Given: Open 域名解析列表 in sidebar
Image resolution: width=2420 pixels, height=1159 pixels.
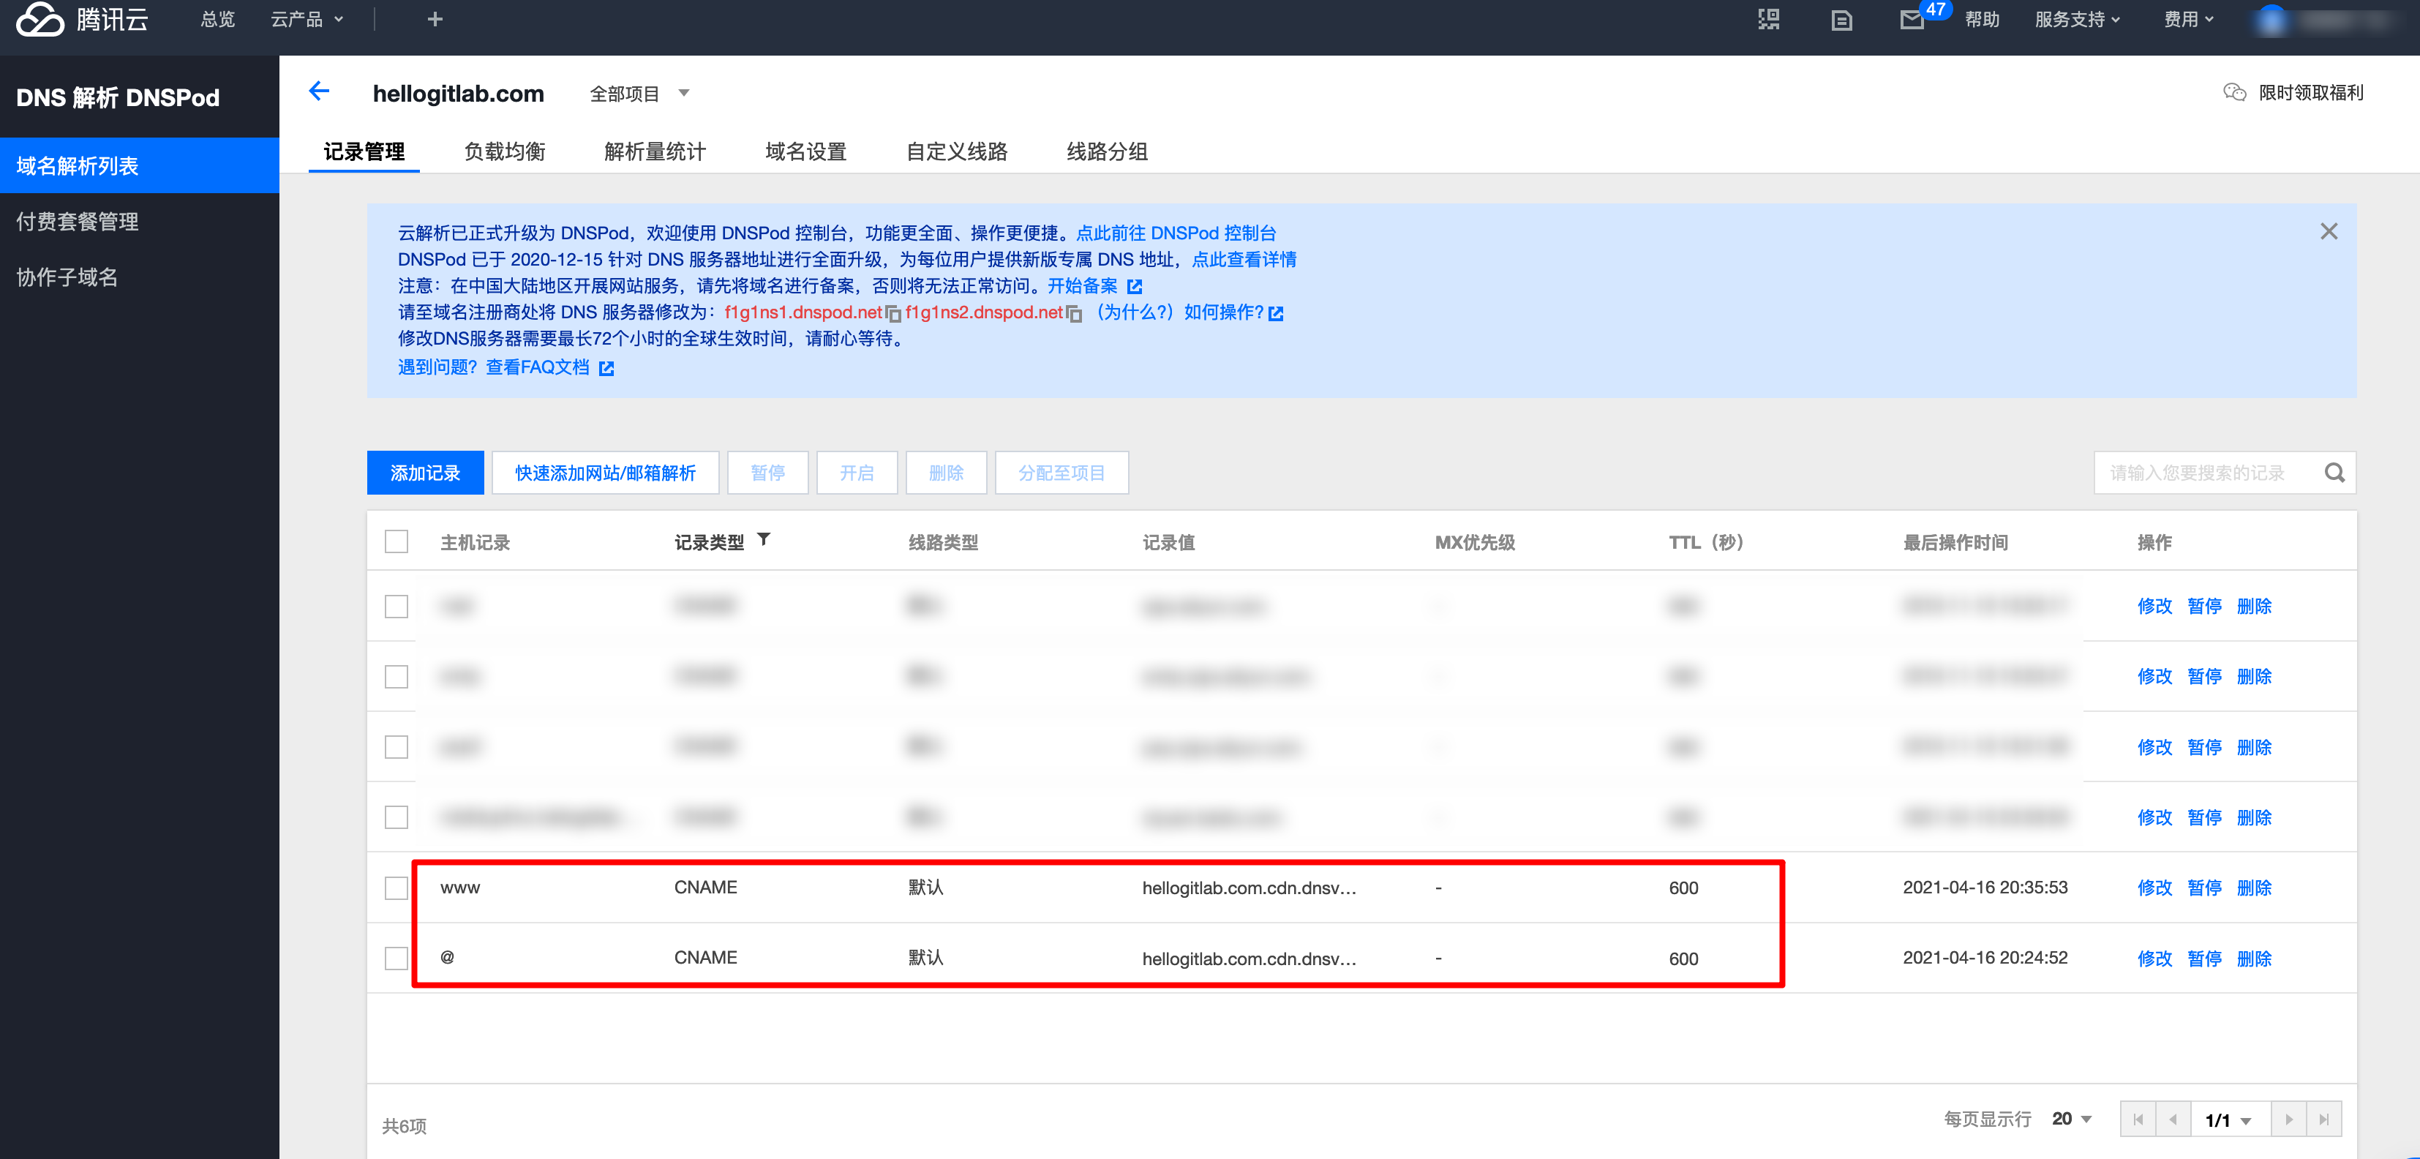Looking at the screenshot, I should pyautogui.click(x=139, y=165).
